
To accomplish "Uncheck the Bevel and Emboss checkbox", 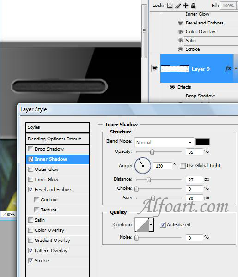I will pyautogui.click(x=31, y=190).
